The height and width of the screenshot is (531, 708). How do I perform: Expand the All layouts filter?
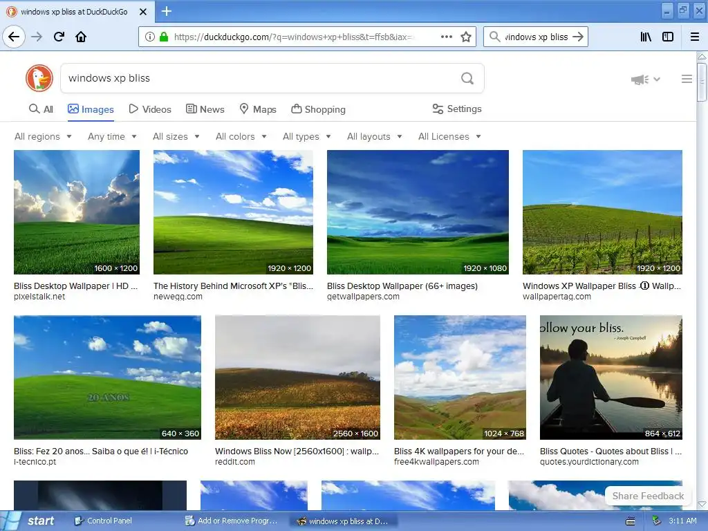(x=374, y=136)
